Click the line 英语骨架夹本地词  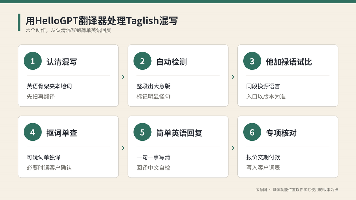pyautogui.click(x=49, y=86)
